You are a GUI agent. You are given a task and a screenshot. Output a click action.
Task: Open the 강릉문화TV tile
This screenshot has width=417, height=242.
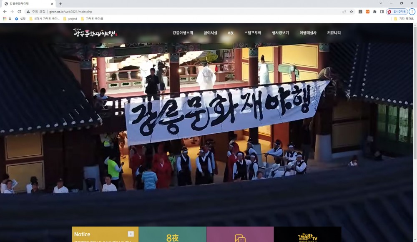point(307,235)
